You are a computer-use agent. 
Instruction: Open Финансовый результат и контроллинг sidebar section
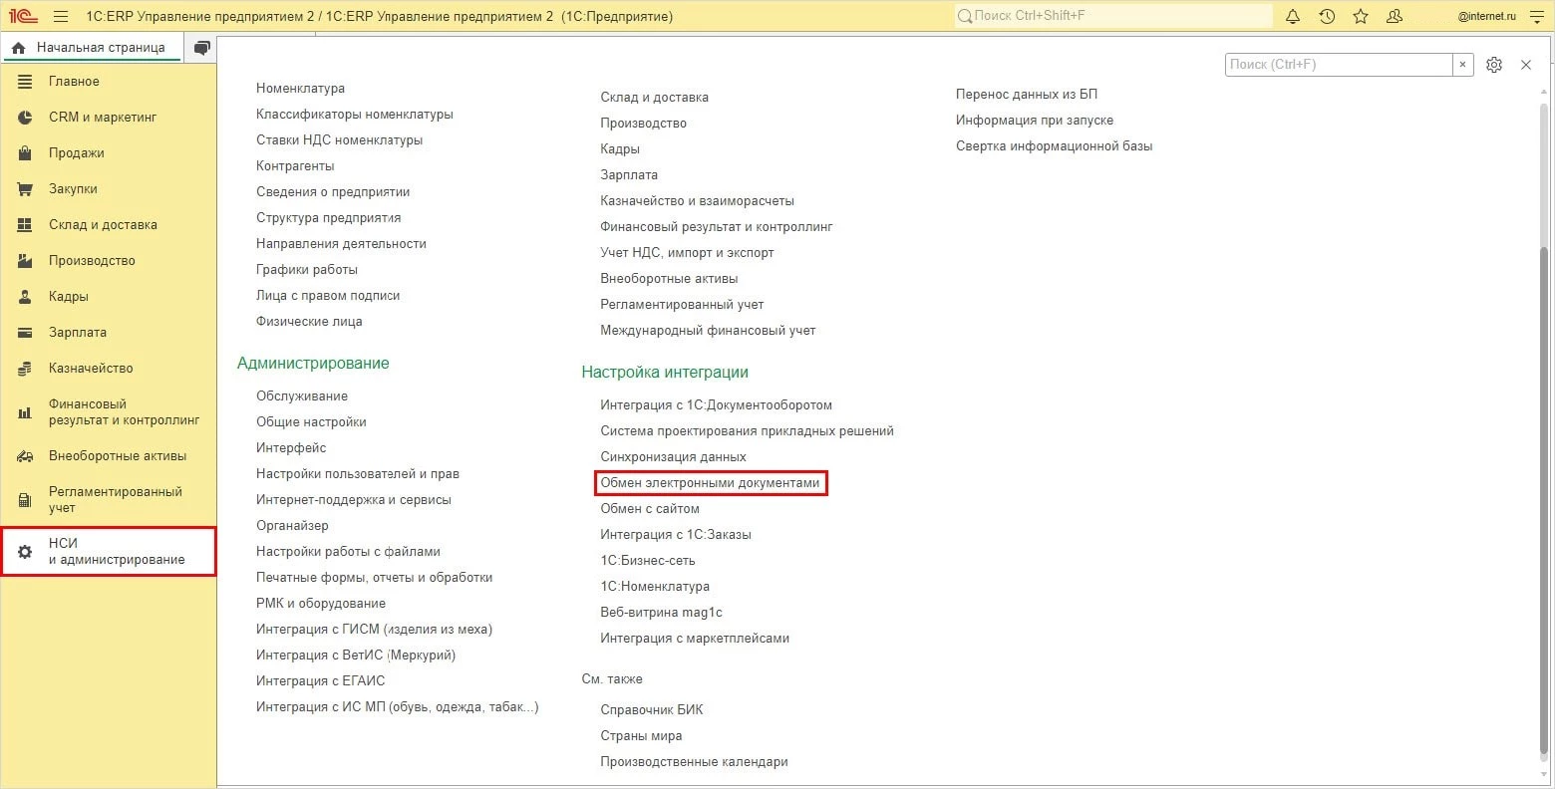109,412
